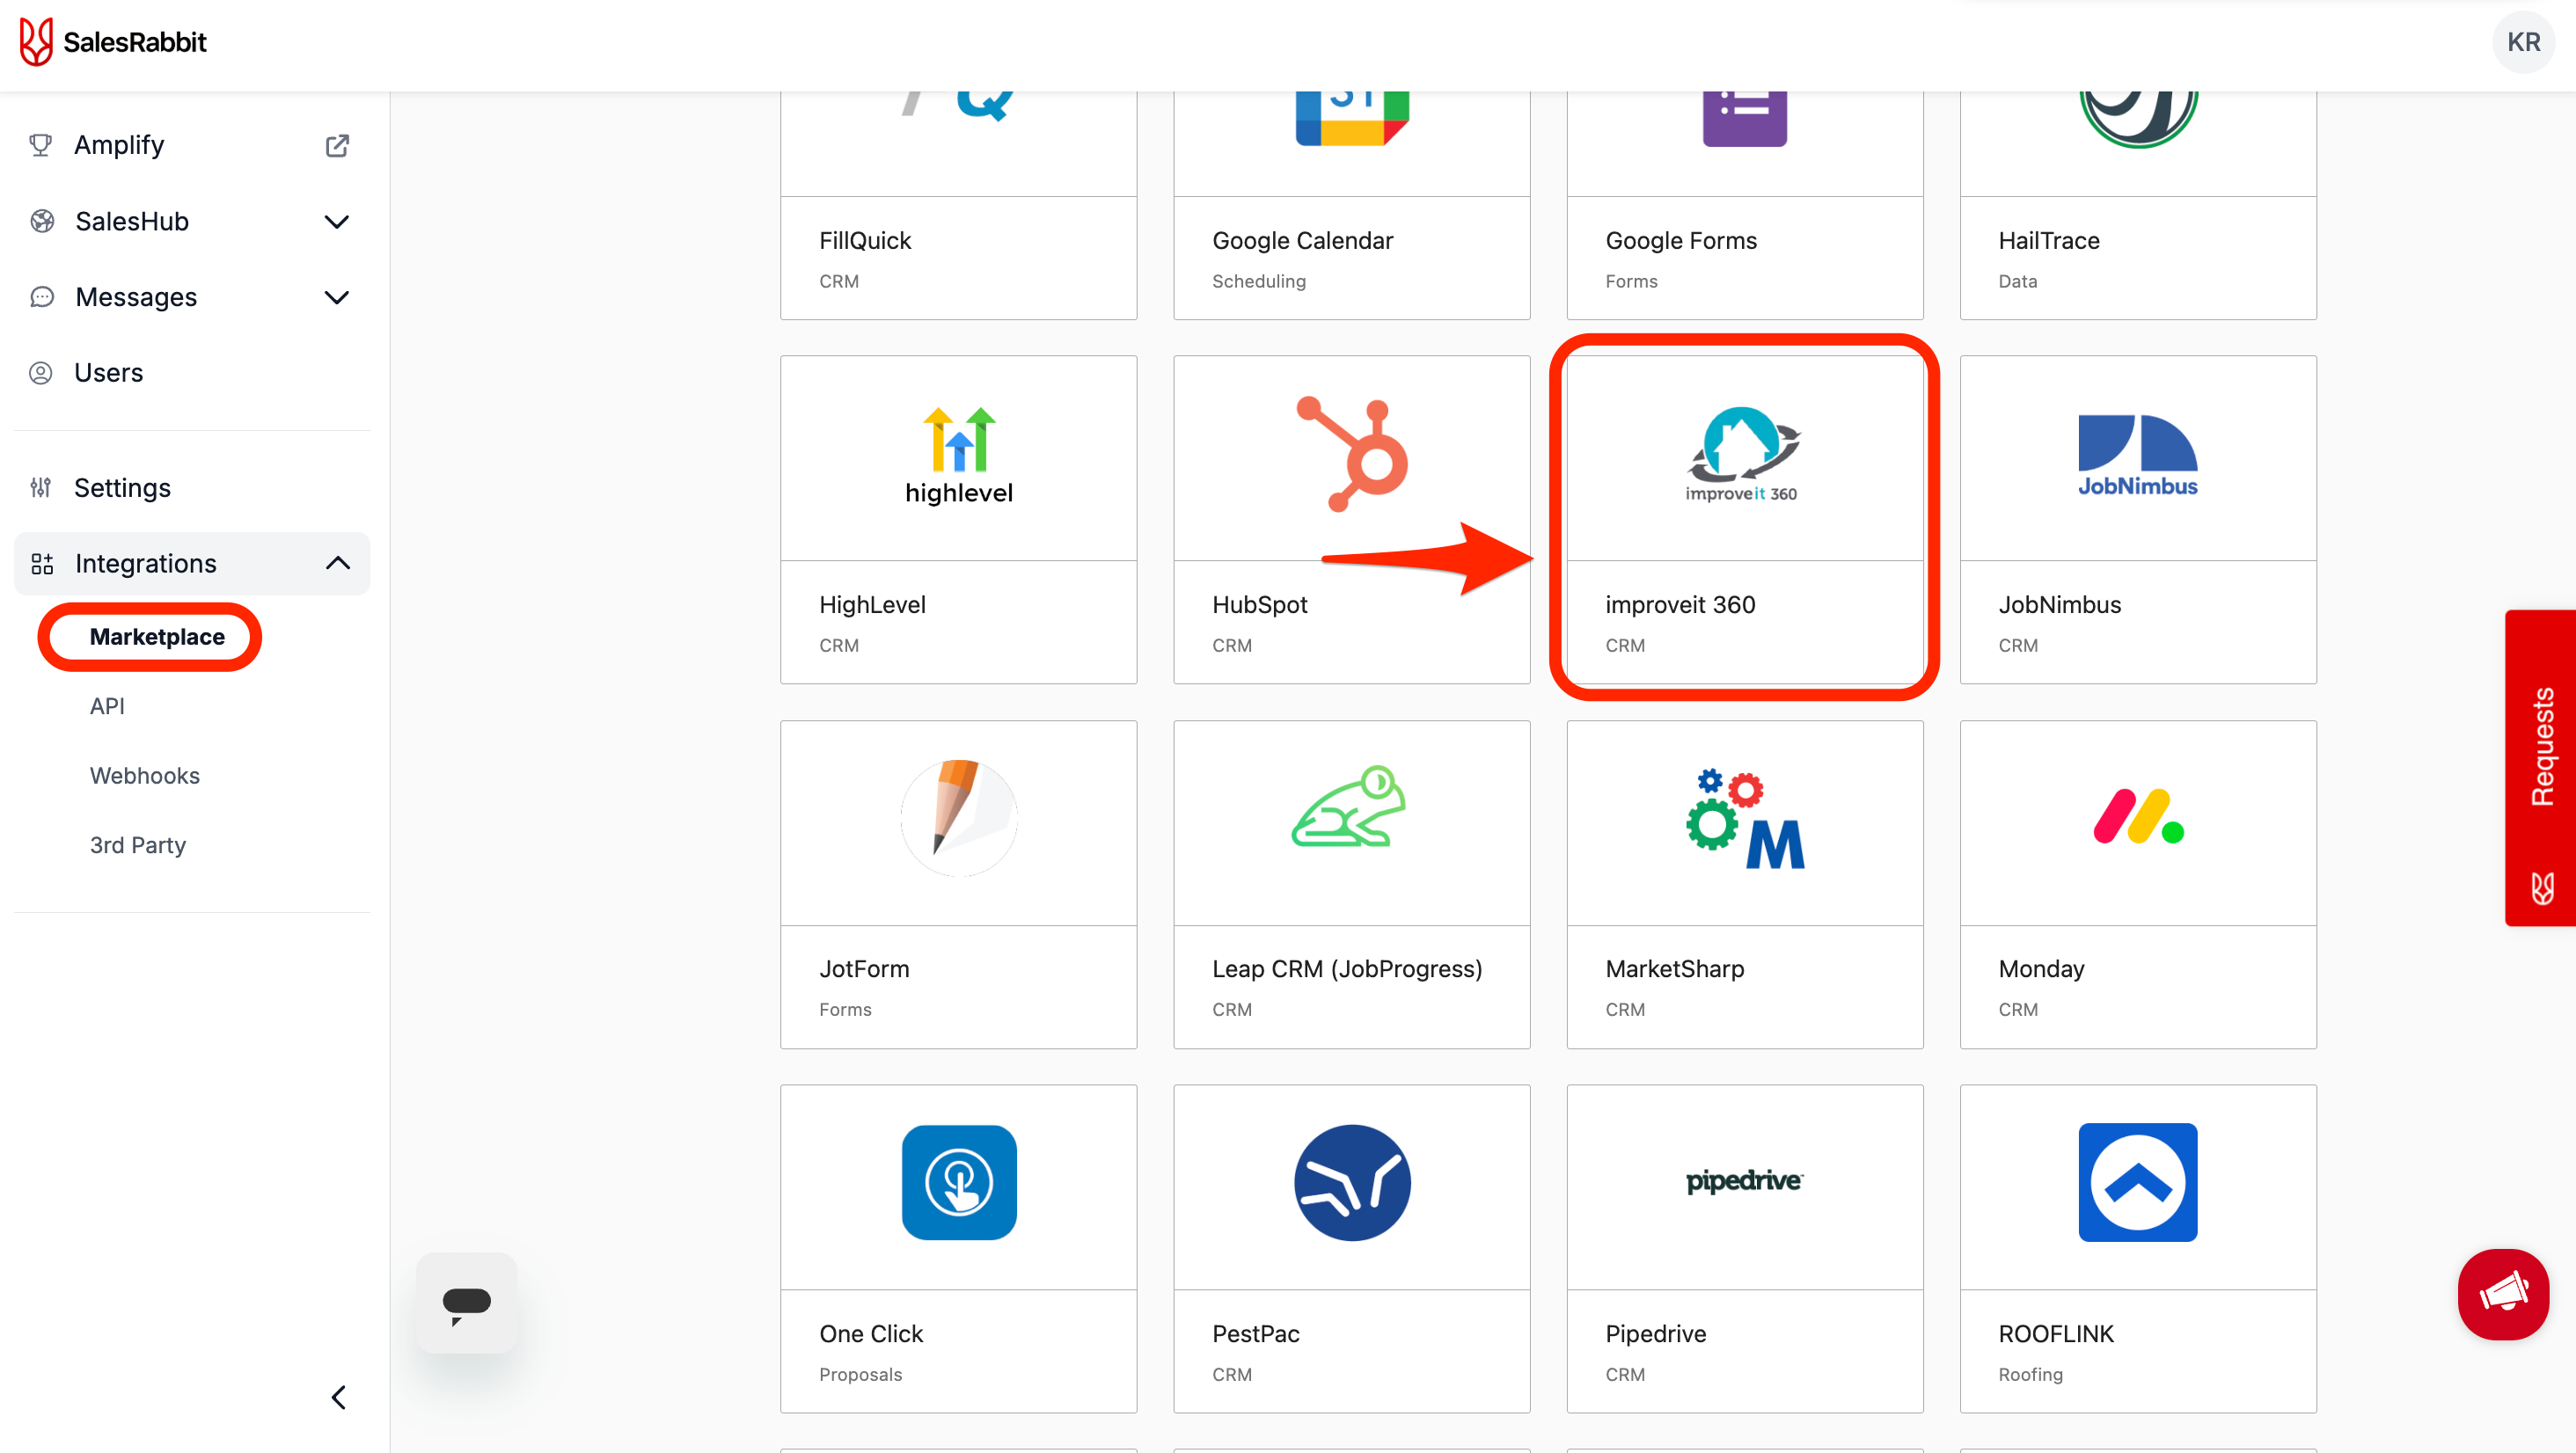Click the KR user avatar

click(2522, 42)
